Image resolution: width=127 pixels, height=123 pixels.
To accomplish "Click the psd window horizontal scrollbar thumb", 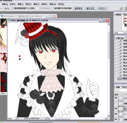I will coord(63,118).
